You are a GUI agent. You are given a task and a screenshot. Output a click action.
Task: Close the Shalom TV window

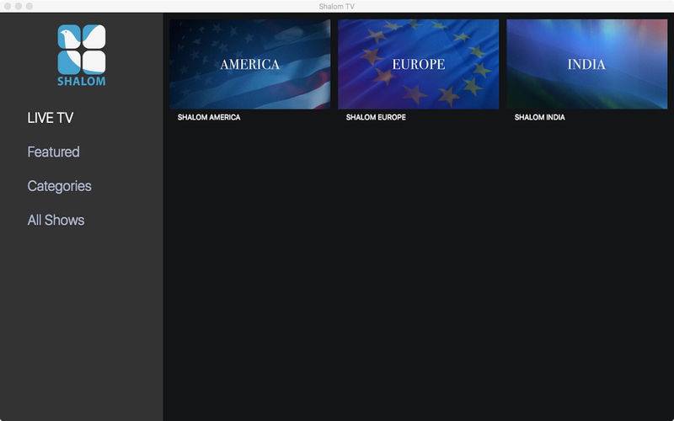coord(8,6)
